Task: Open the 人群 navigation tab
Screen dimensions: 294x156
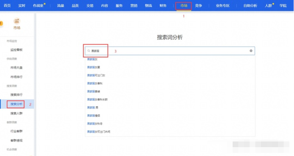Action: [268, 6]
